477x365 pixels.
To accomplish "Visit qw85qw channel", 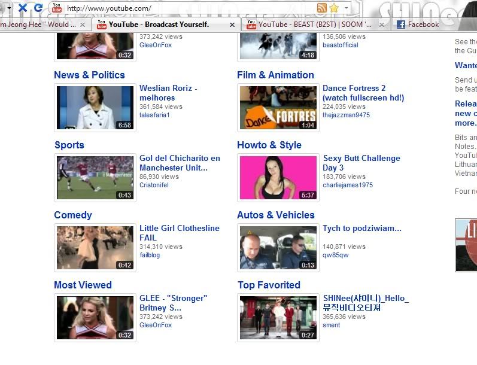I will (336, 255).
